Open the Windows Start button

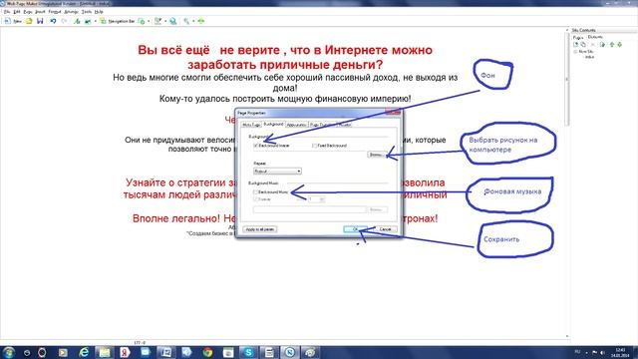9,352
